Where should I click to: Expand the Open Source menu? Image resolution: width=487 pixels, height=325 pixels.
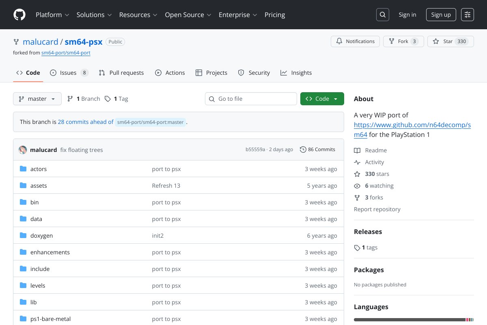click(x=188, y=15)
